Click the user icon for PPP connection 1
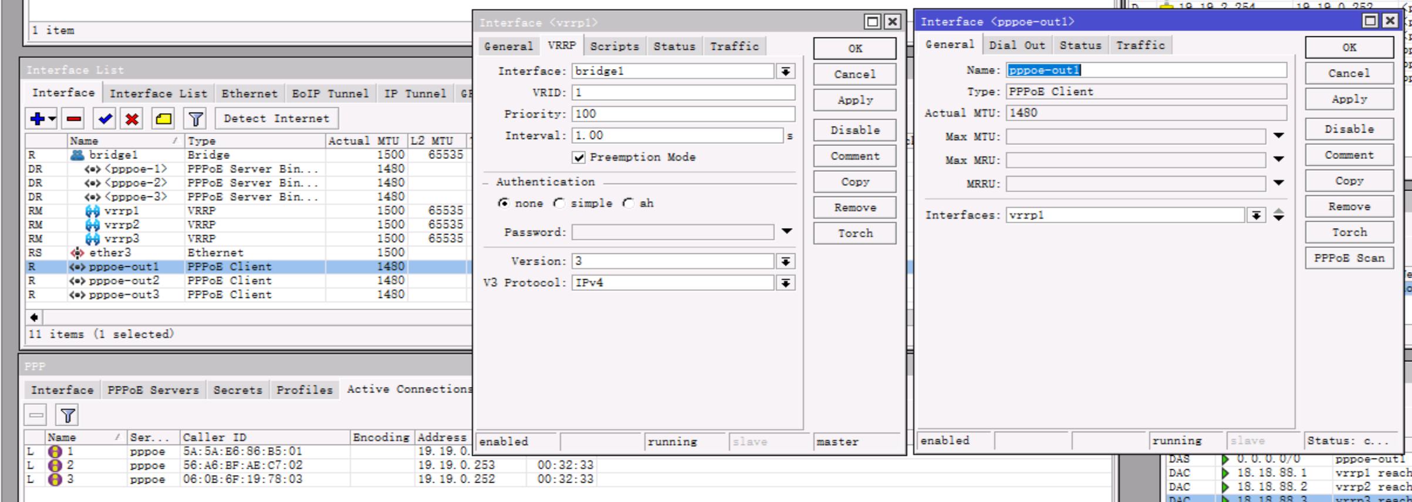The image size is (1412, 502). (x=55, y=452)
